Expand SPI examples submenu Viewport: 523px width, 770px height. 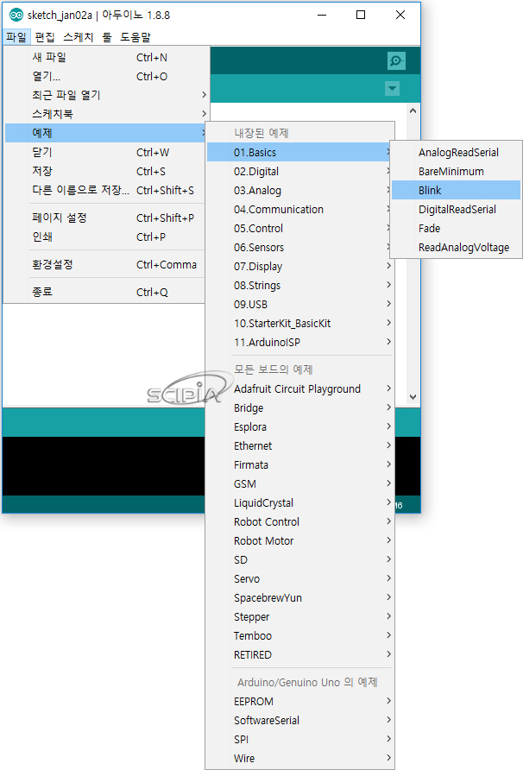pos(300,740)
